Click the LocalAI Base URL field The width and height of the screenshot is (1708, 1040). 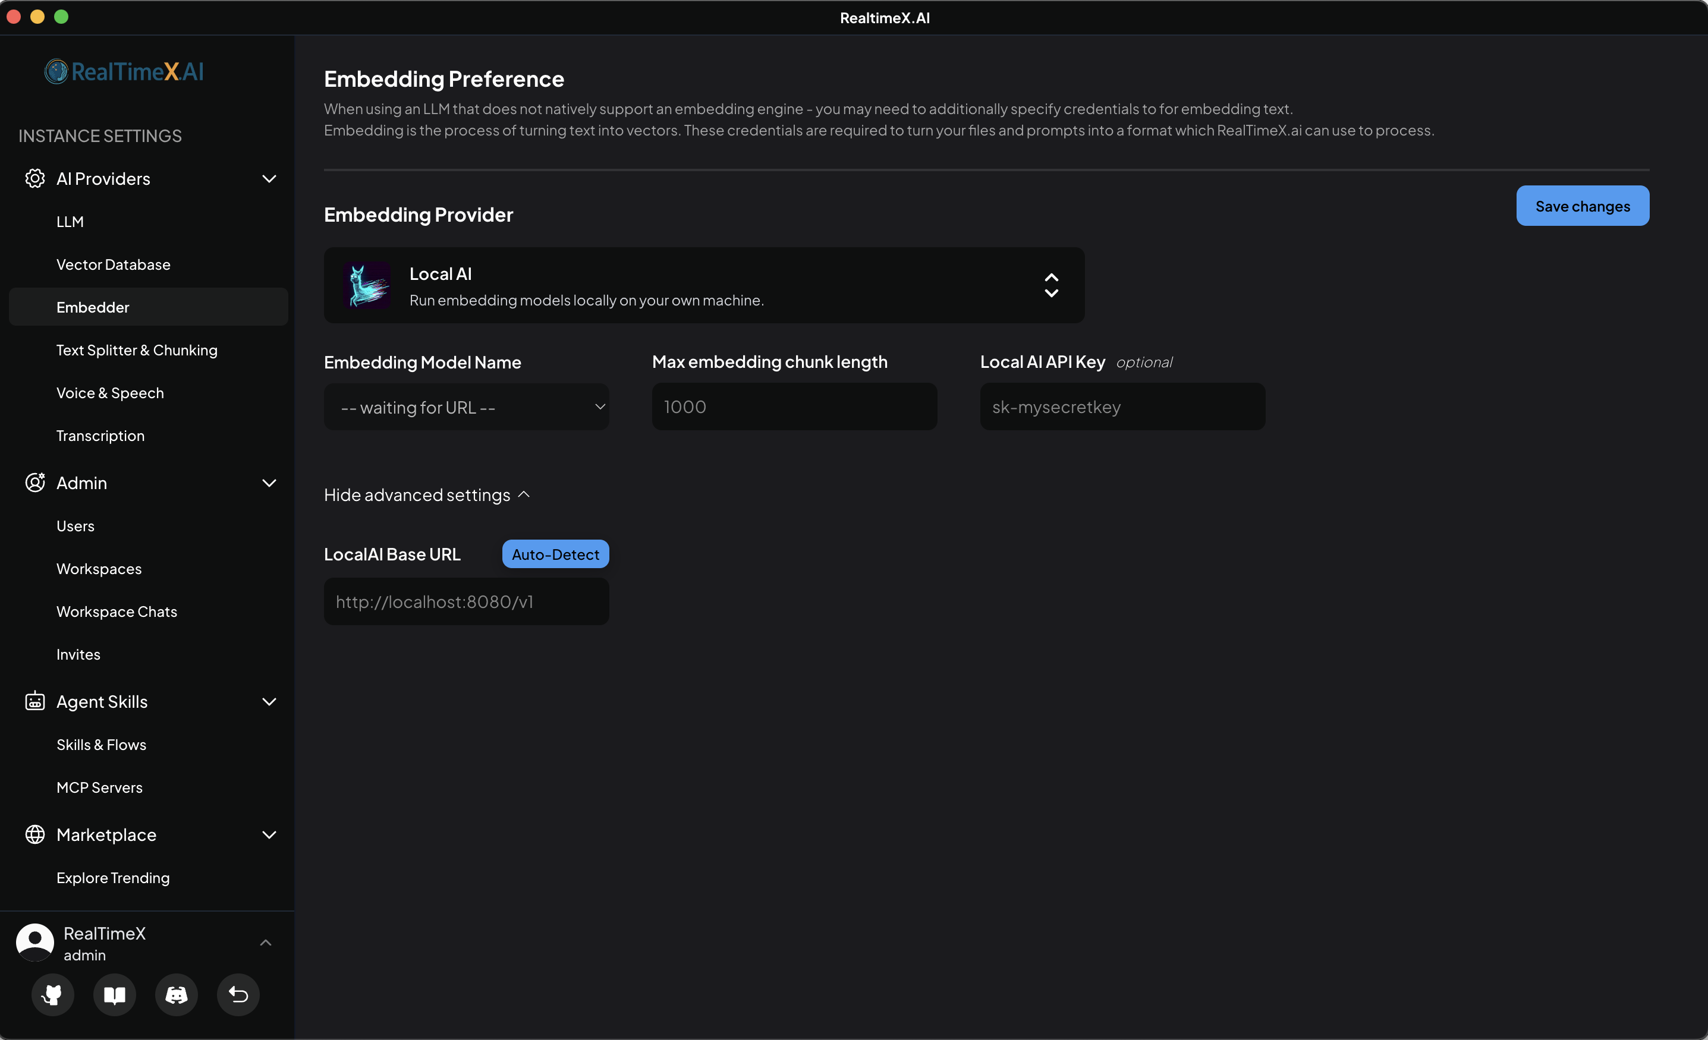coord(467,602)
